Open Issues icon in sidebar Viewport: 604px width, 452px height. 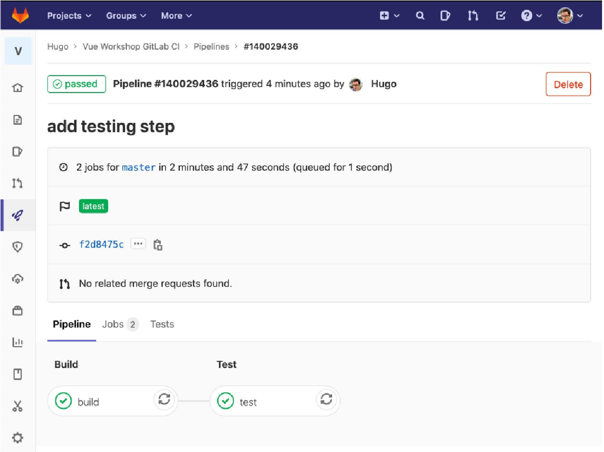17,151
